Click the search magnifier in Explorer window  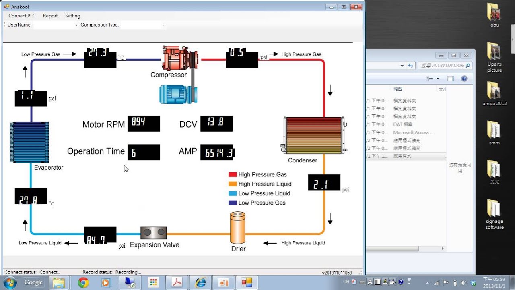pyautogui.click(x=468, y=66)
